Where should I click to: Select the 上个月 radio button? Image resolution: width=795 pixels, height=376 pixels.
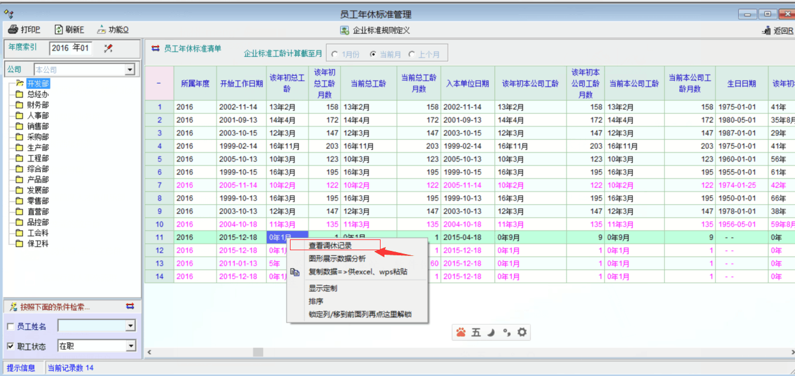click(412, 54)
